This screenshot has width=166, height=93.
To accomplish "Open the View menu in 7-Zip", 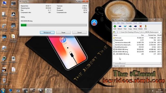I will (x=123, y=23).
